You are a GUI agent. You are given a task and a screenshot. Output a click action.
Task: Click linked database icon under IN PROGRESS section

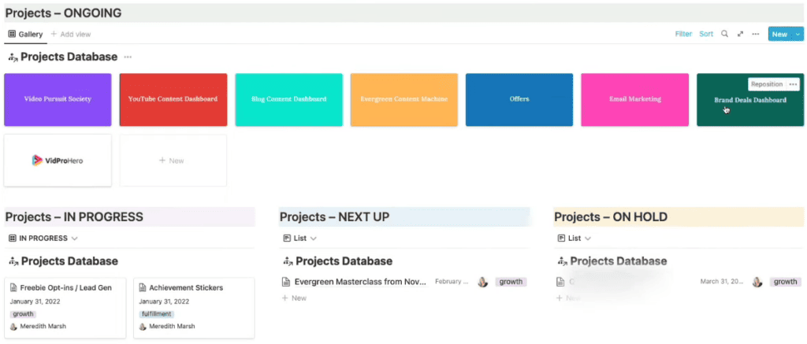click(x=14, y=261)
